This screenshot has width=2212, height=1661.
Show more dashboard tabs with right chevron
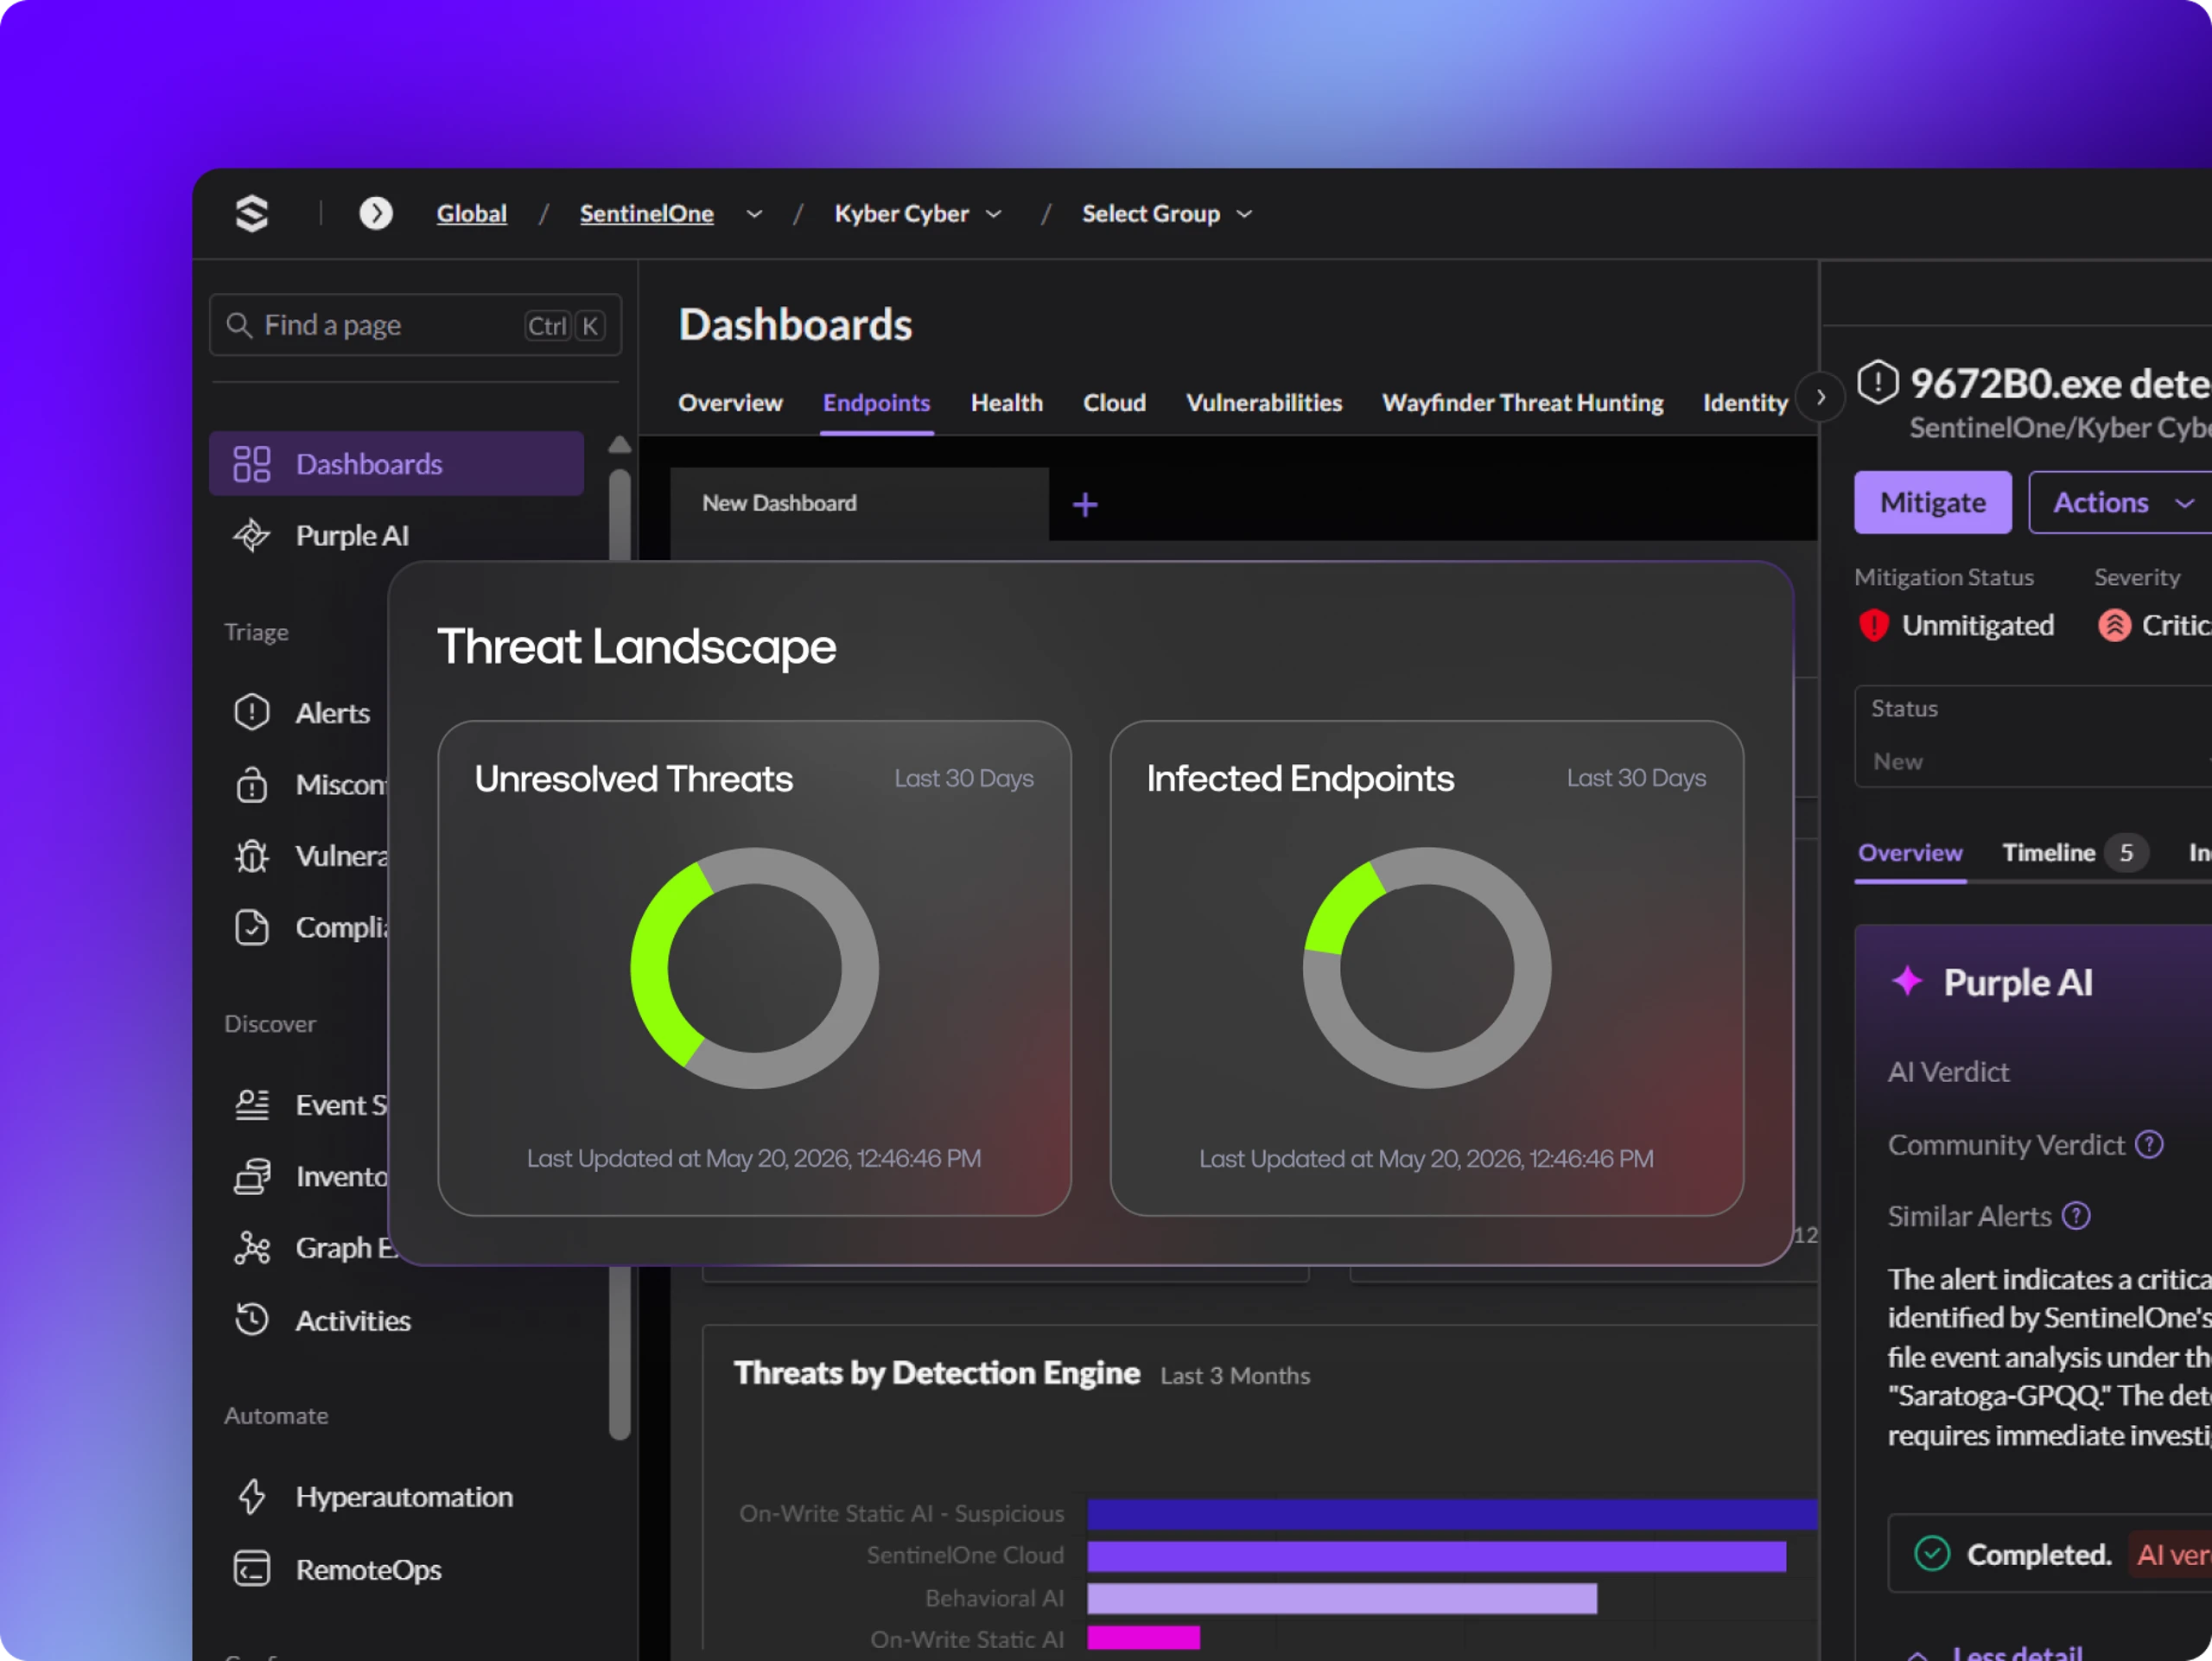pyautogui.click(x=1820, y=397)
